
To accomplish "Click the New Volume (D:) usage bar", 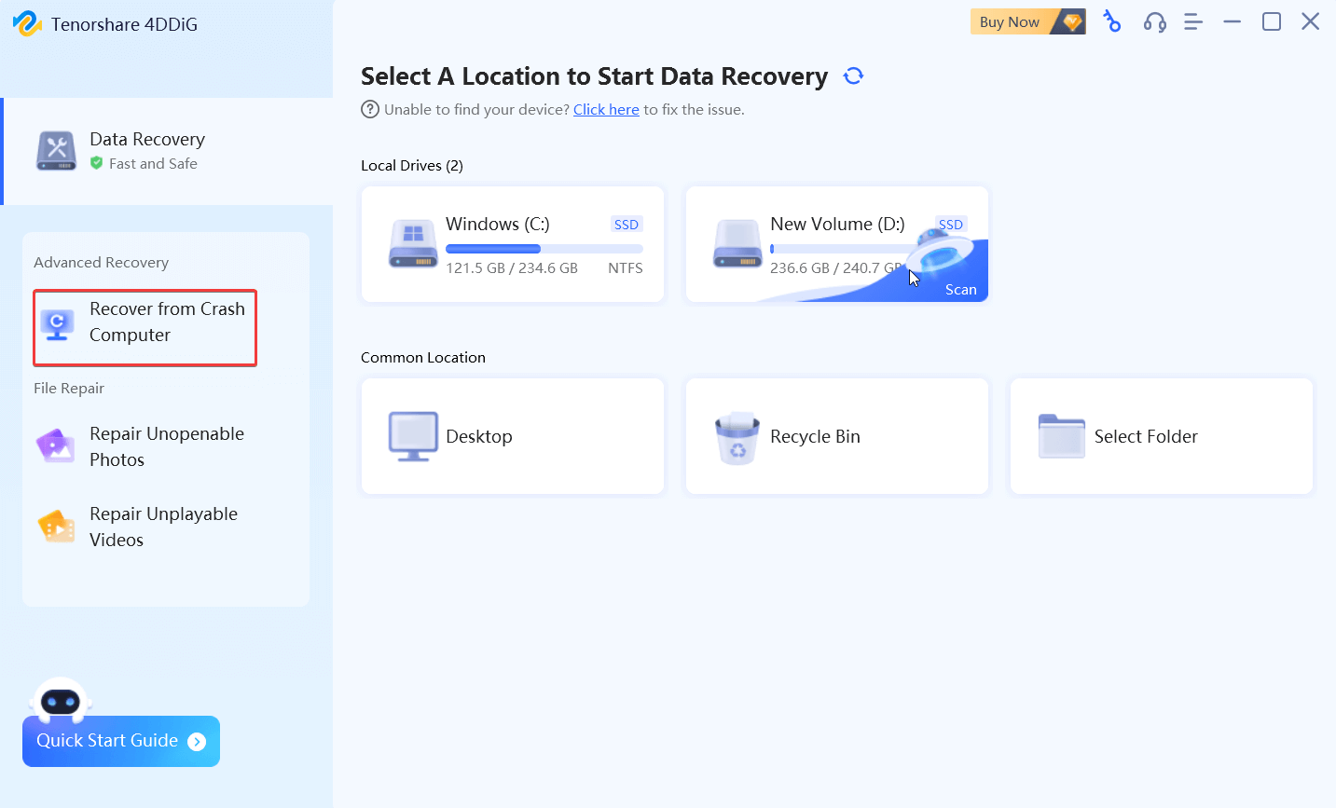I will point(839,249).
